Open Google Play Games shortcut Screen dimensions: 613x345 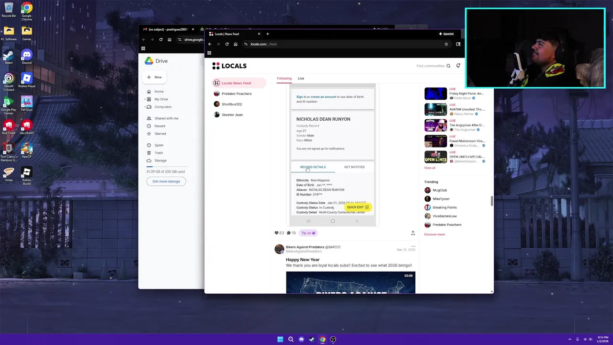pyautogui.click(x=9, y=105)
